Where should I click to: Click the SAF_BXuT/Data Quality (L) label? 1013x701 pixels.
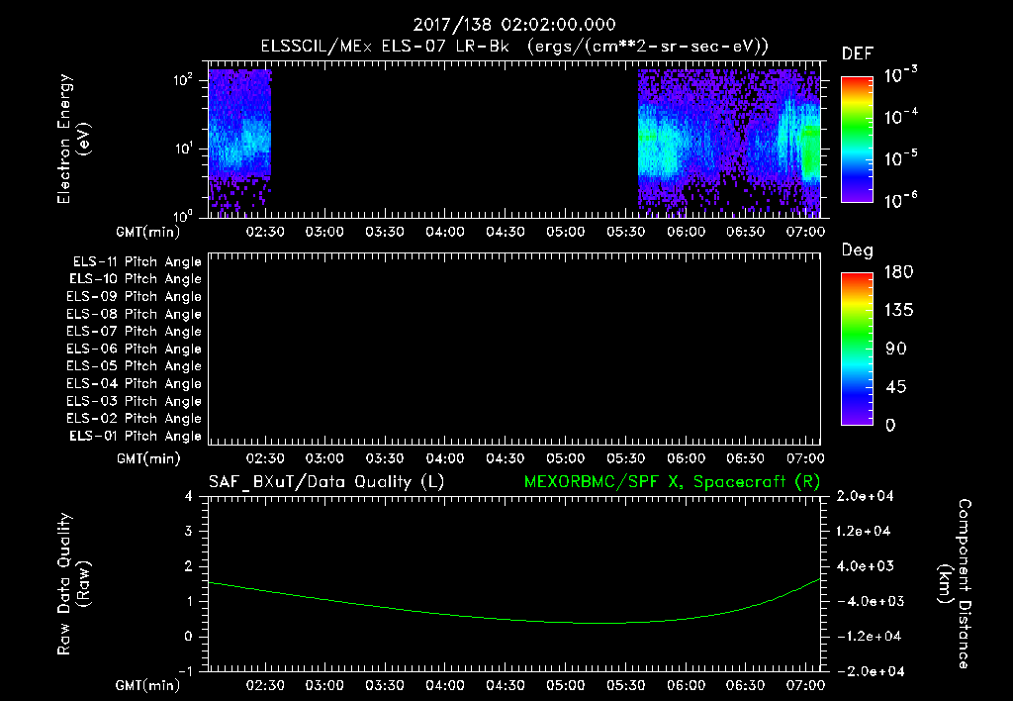pos(326,482)
